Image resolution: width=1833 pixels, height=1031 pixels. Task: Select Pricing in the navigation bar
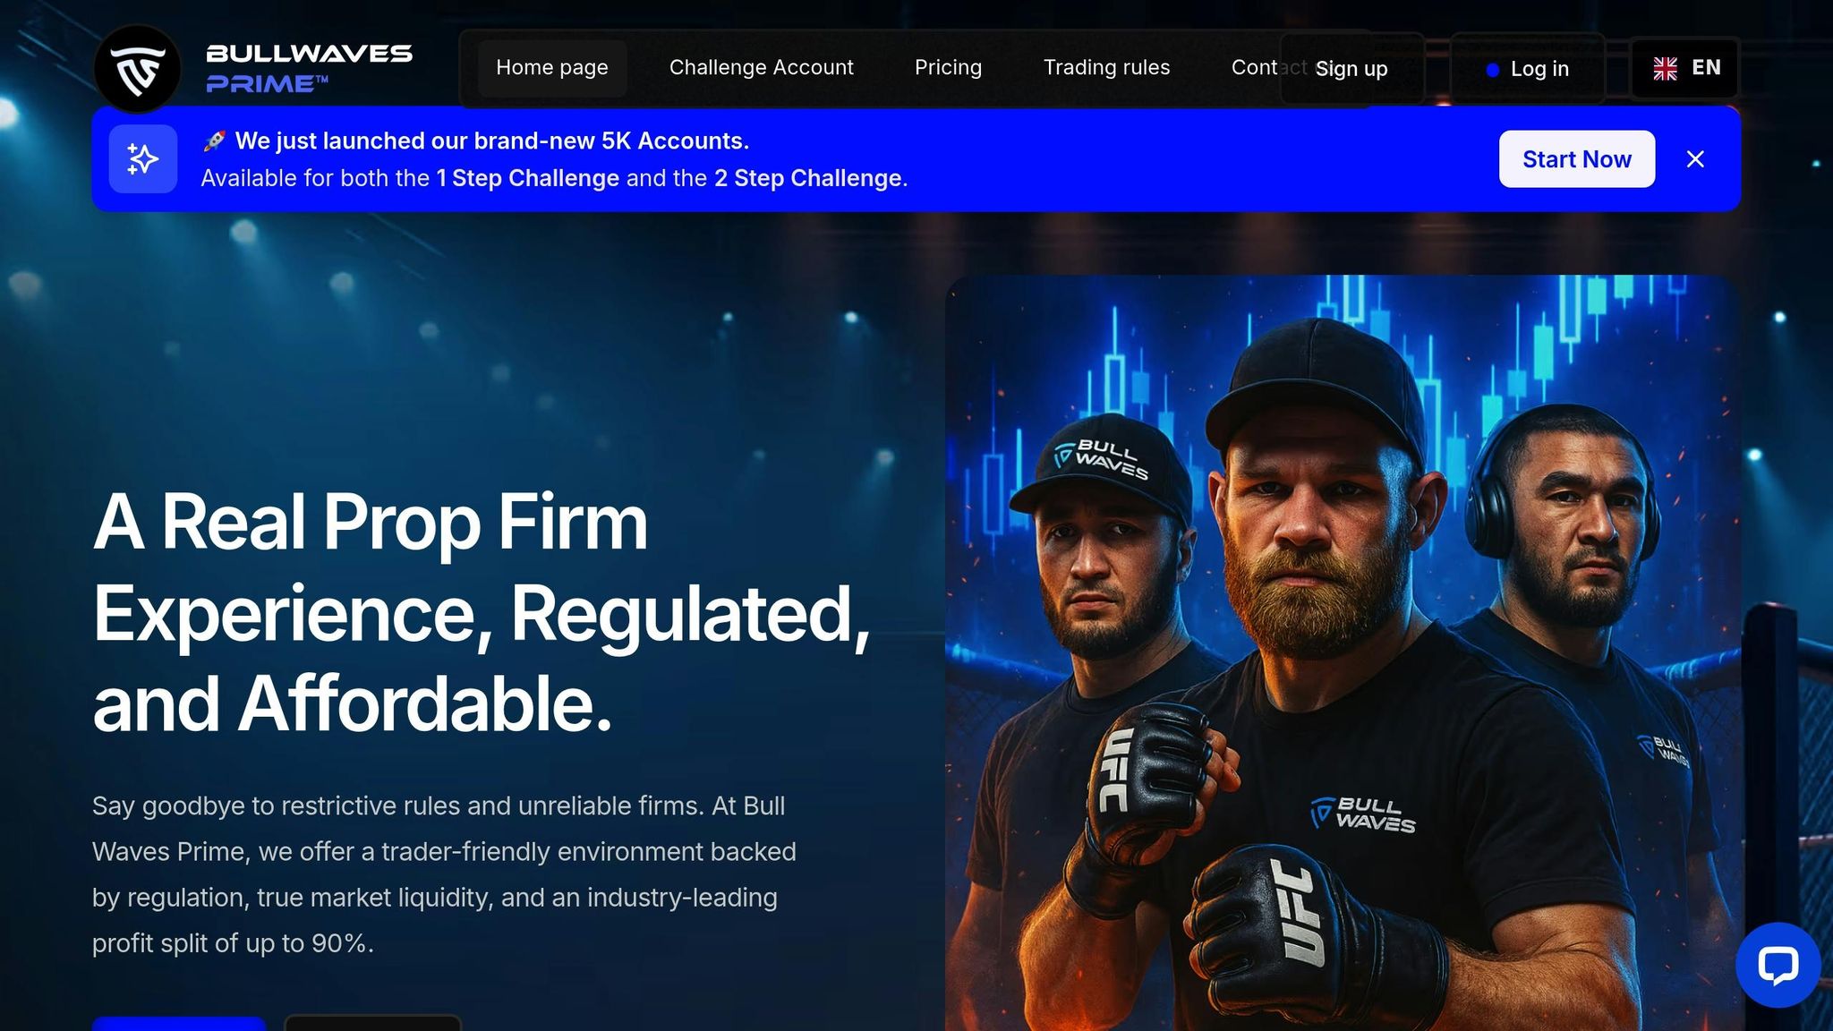[948, 68]
